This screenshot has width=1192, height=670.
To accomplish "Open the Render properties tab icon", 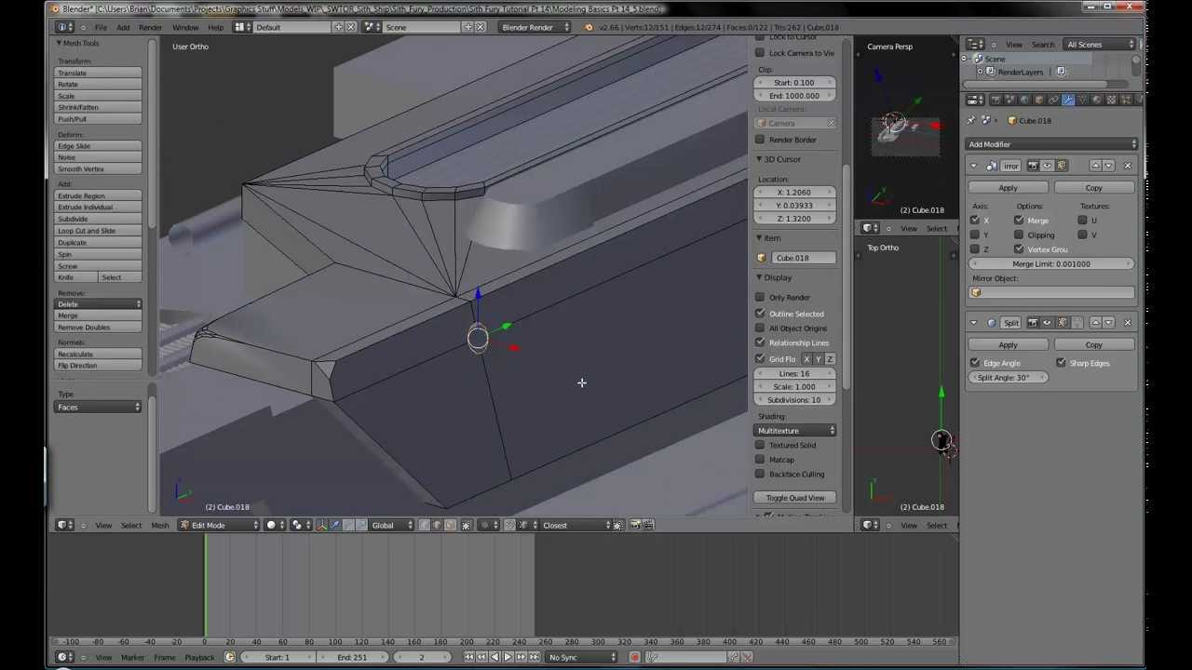I will pyautogui.click(x=996, y=100).
